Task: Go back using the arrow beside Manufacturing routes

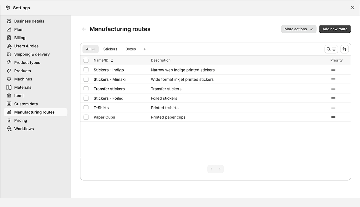Action: tap(84, 29)
